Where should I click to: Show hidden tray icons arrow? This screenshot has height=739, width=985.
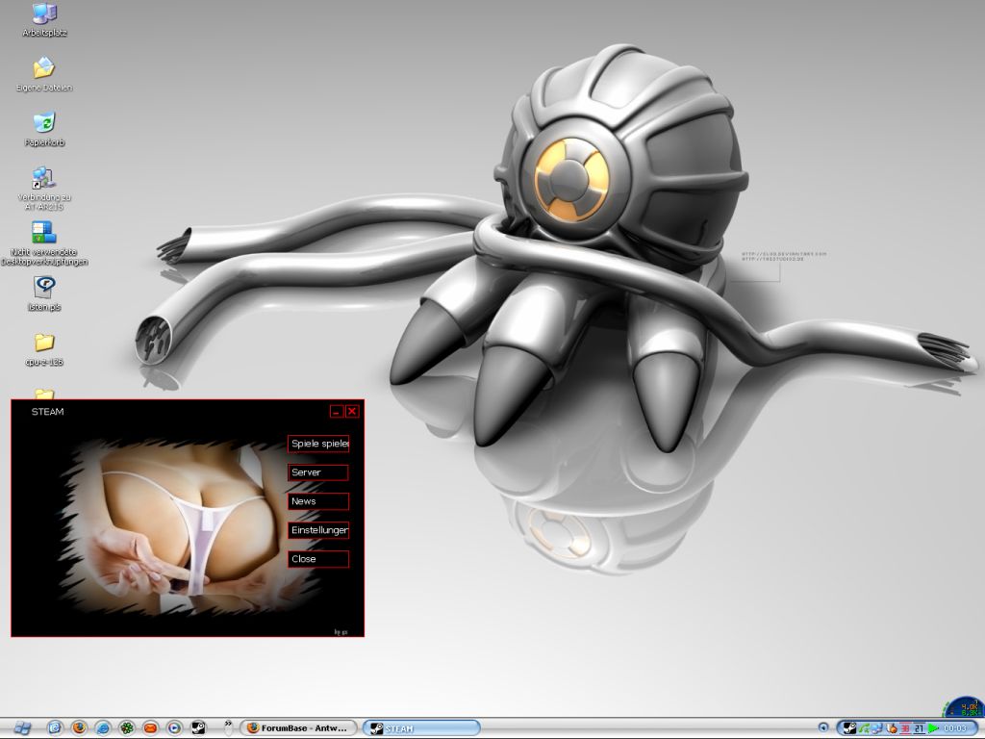(x=822, y=728)
